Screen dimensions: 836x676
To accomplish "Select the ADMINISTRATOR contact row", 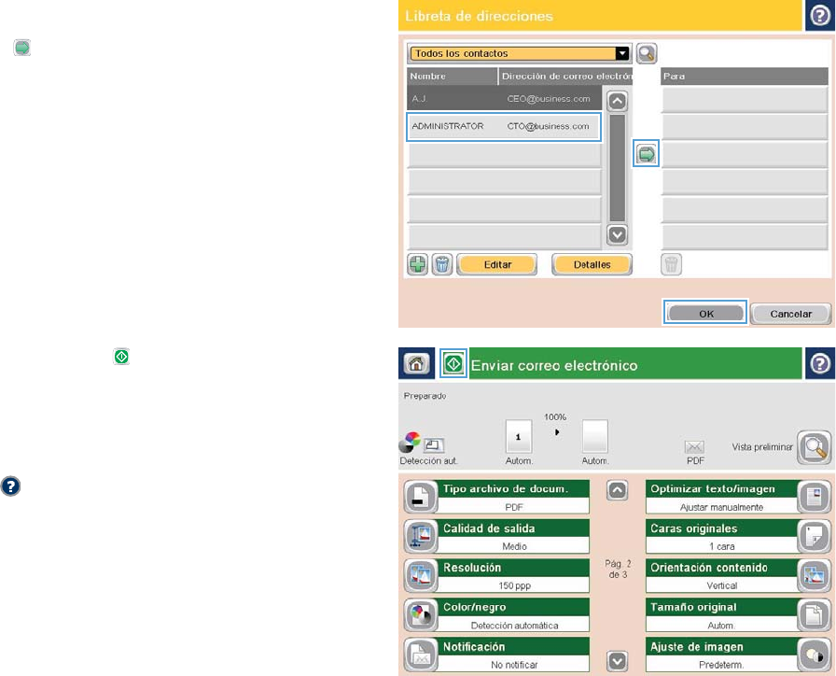I will 504,126.
